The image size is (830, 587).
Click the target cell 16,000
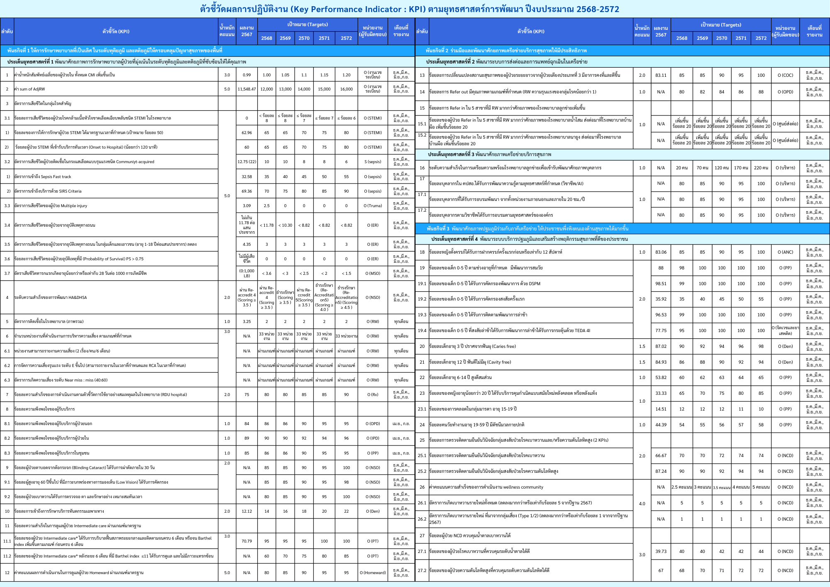(347, 89)
